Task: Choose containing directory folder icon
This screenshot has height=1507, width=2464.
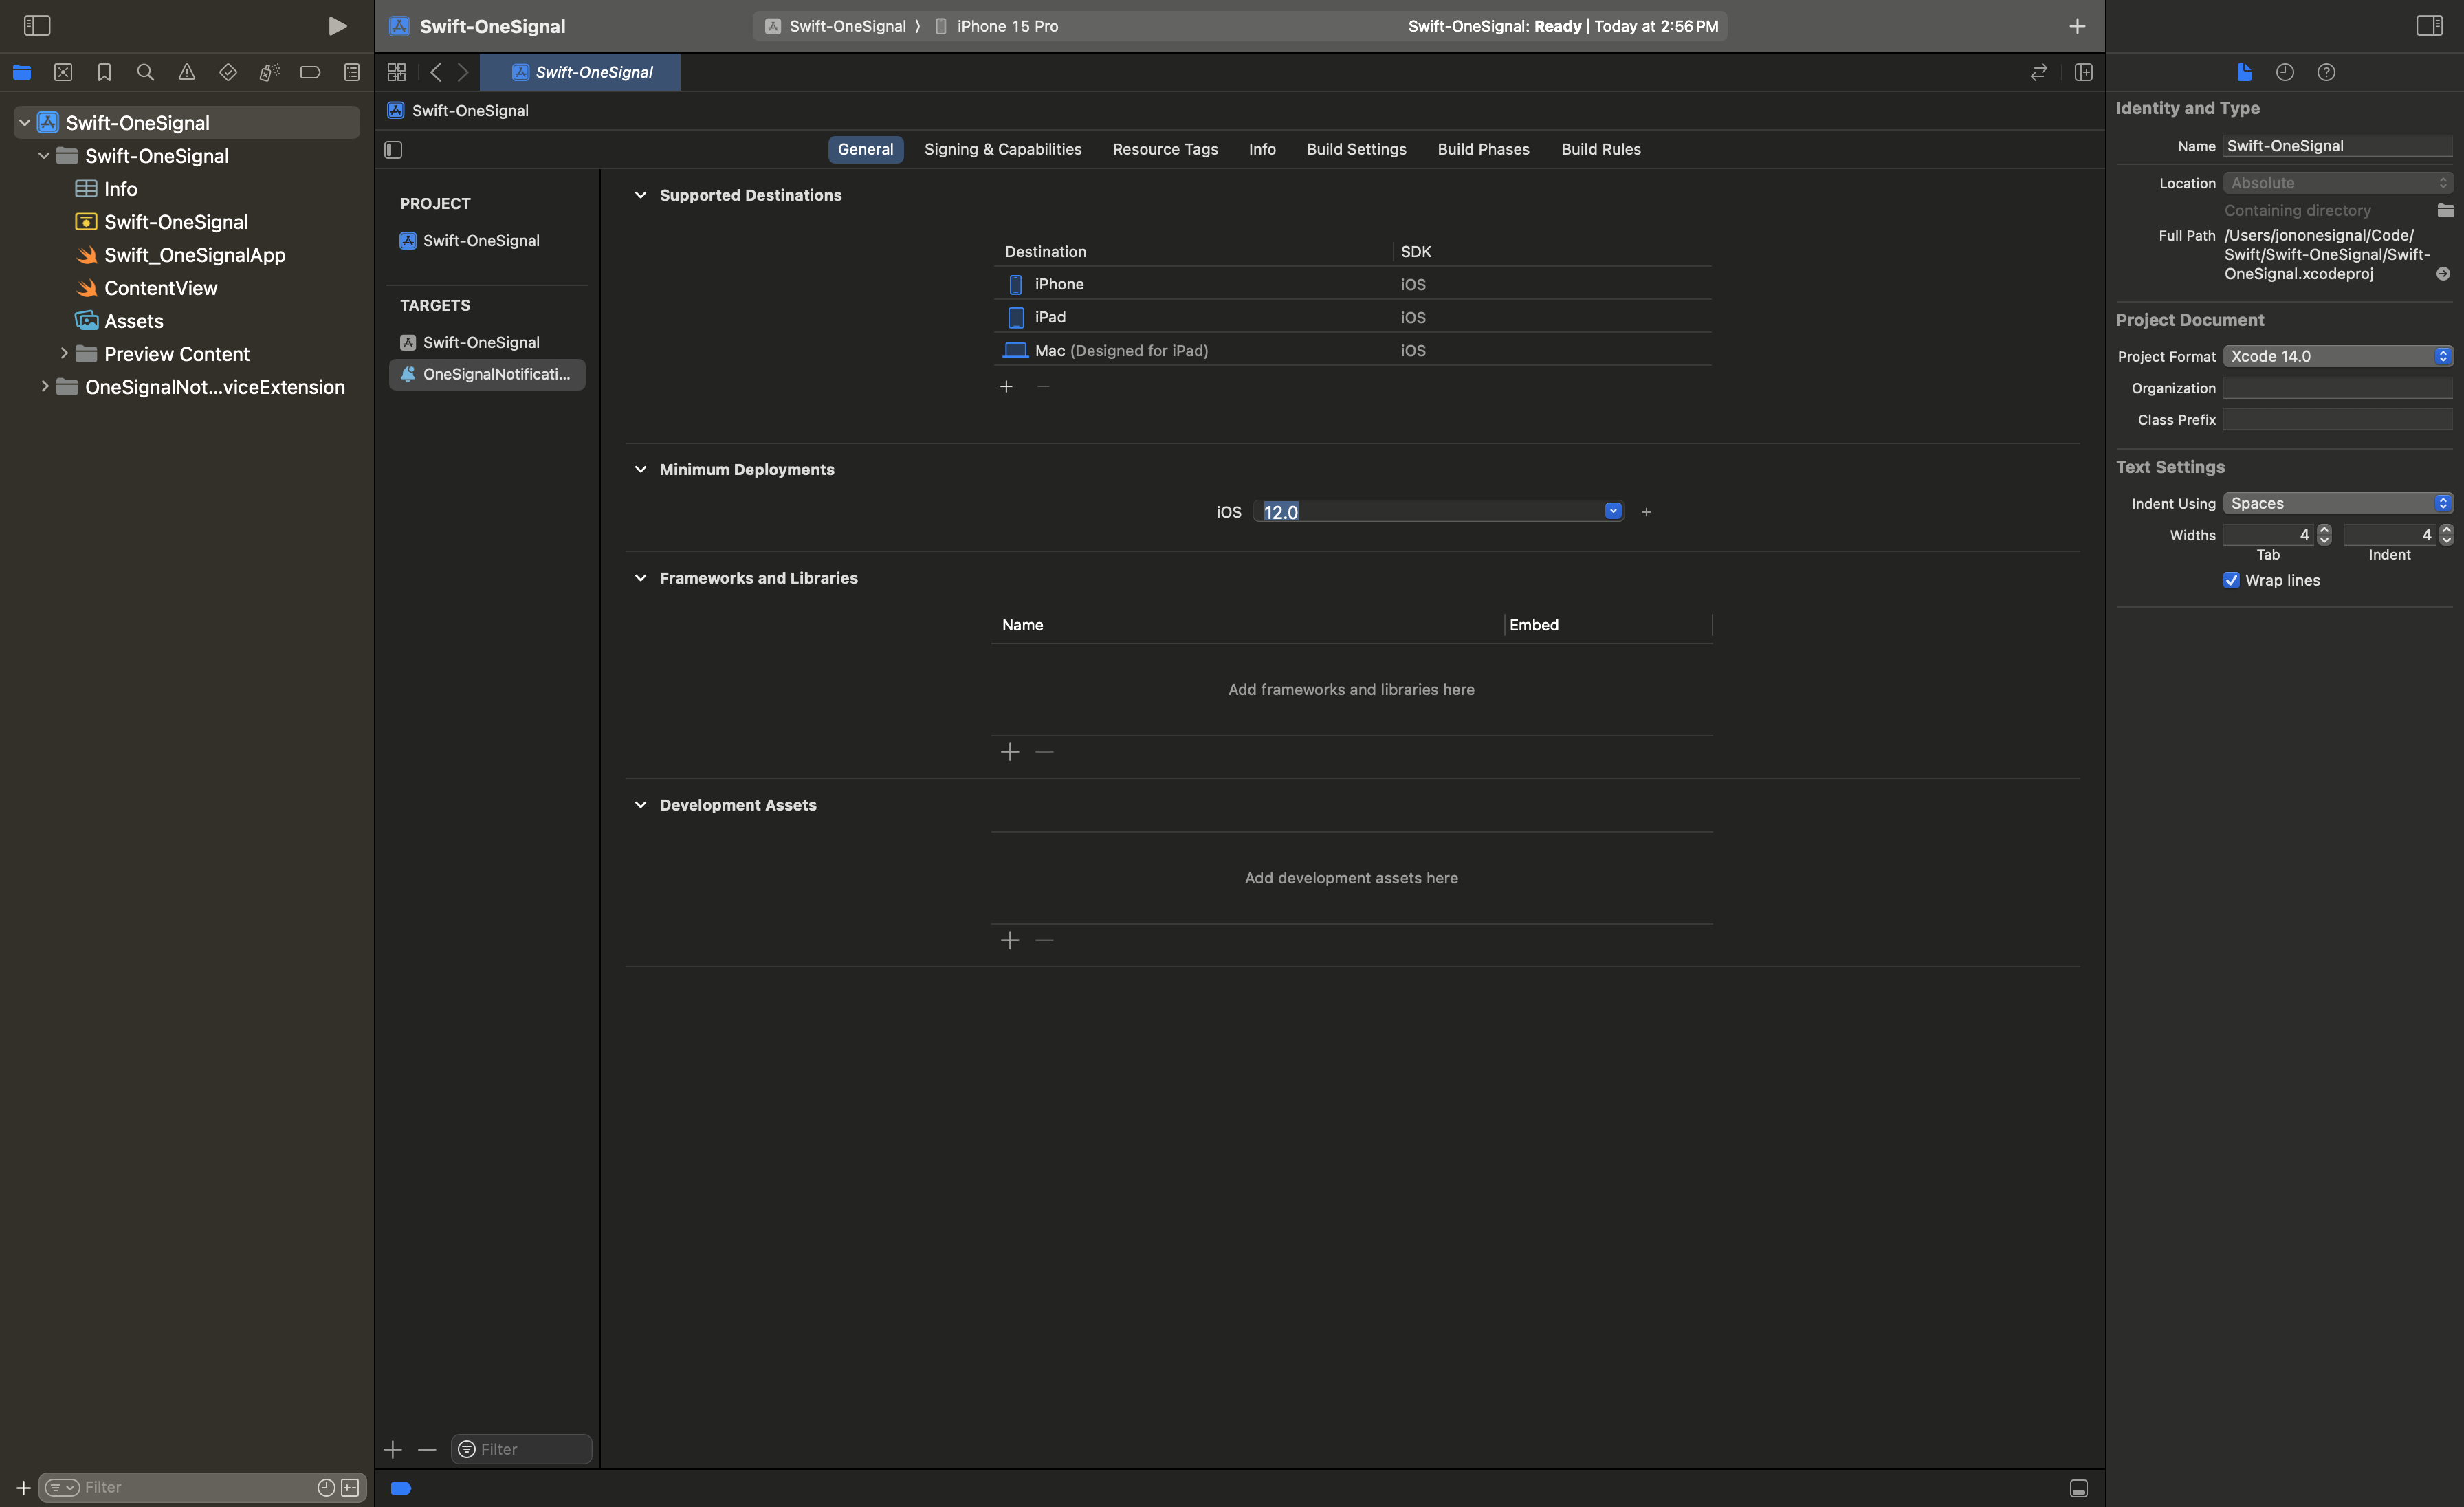Action: [x=2445, y=210]
